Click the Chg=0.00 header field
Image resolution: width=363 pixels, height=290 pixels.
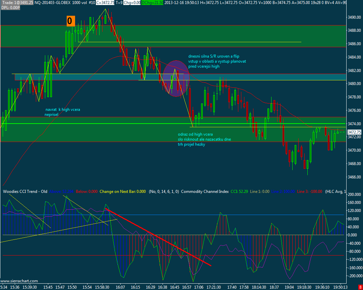coord(132,3)
